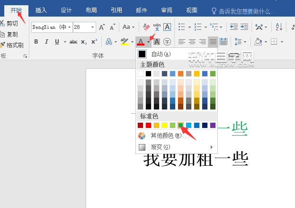Viewport: 295px width, 208px height.
Task: Apply the yellow text highlight color
Action: click(x=125, y=42)
